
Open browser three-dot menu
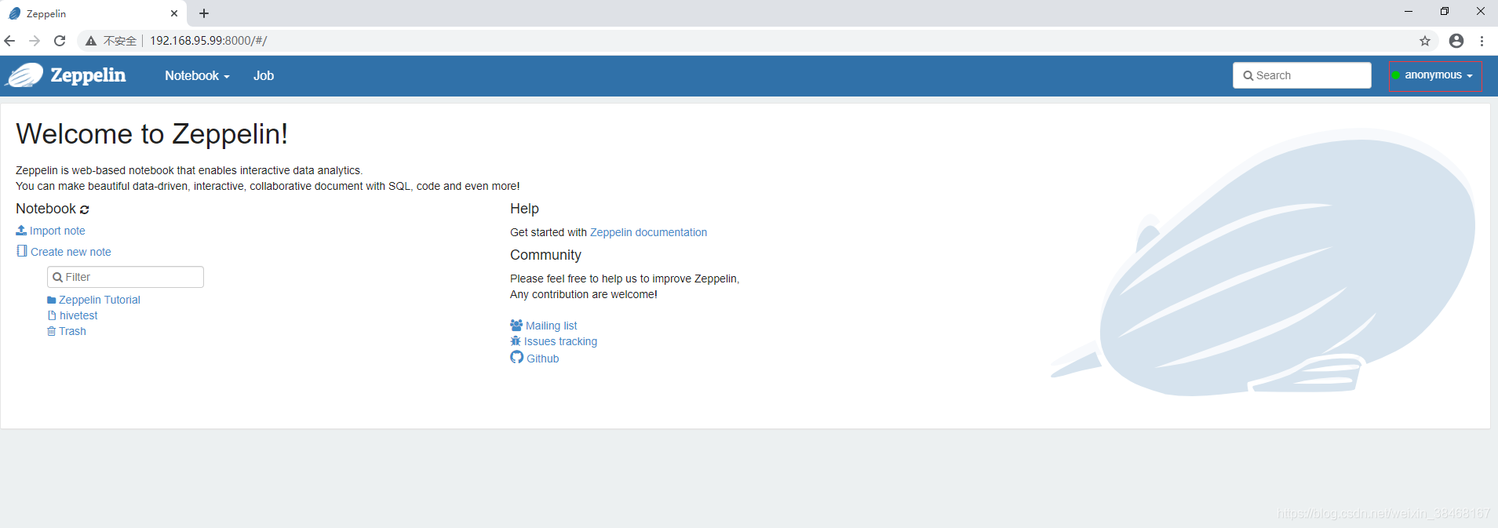click(1482, 41)
